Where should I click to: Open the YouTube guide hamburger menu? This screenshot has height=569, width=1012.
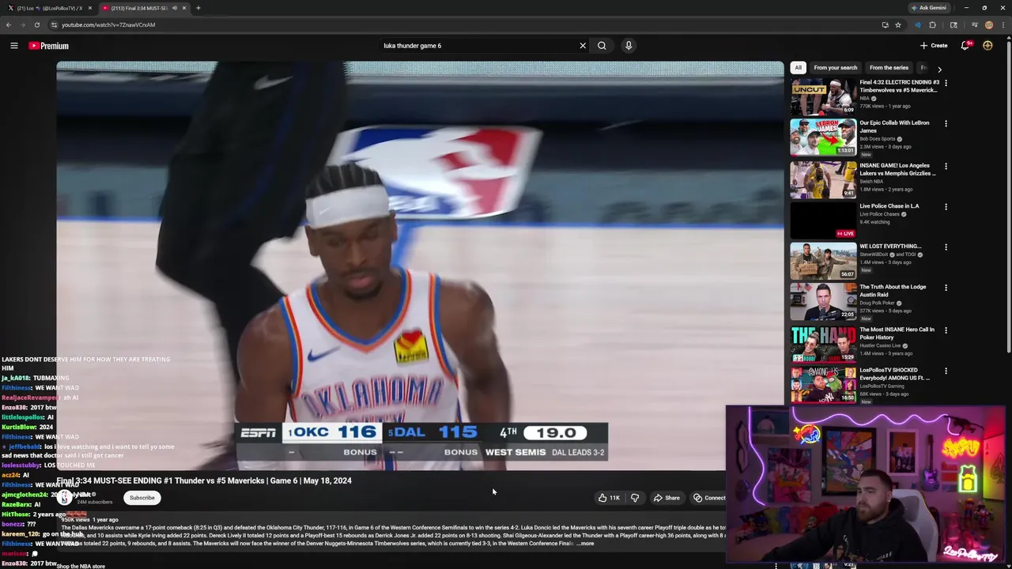tap(13, 46)
